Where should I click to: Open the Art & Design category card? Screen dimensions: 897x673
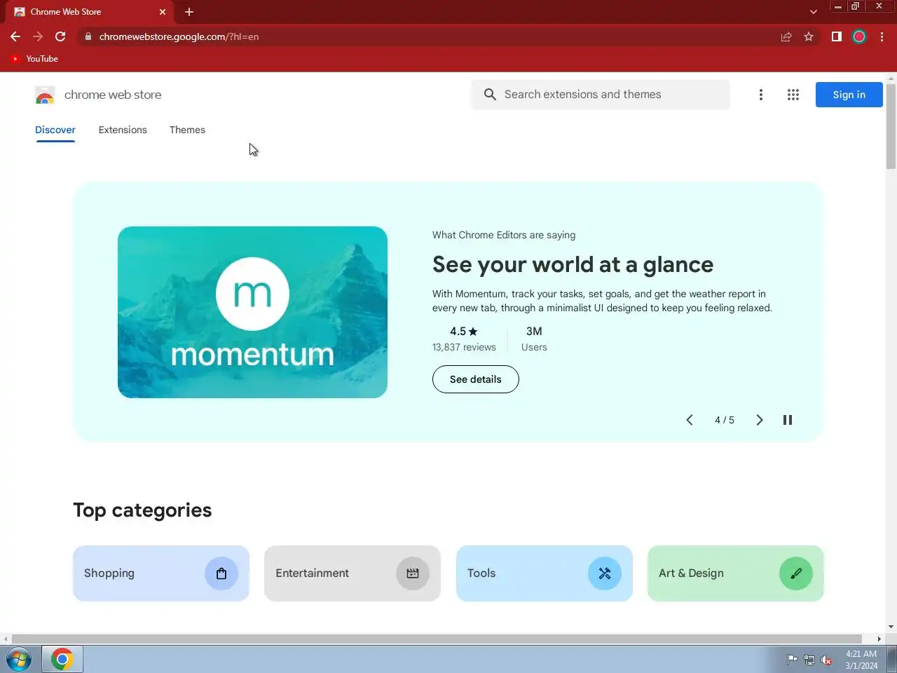click(x=736, y=573)
